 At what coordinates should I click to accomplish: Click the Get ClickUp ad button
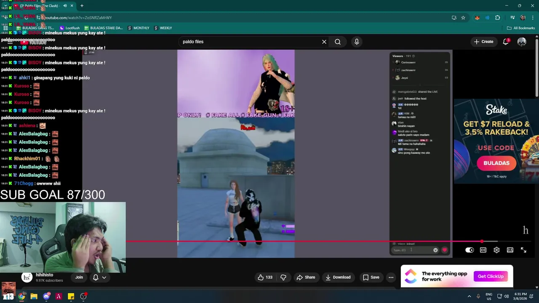491,276
